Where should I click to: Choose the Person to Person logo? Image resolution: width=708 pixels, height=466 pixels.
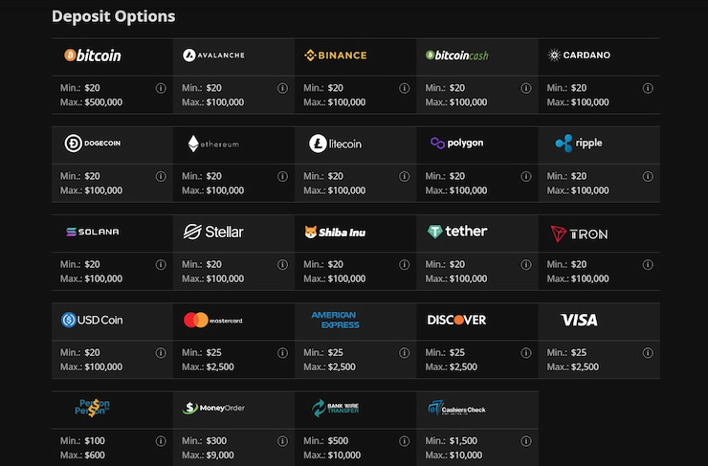pyautogui.click(x=93, y=408)
